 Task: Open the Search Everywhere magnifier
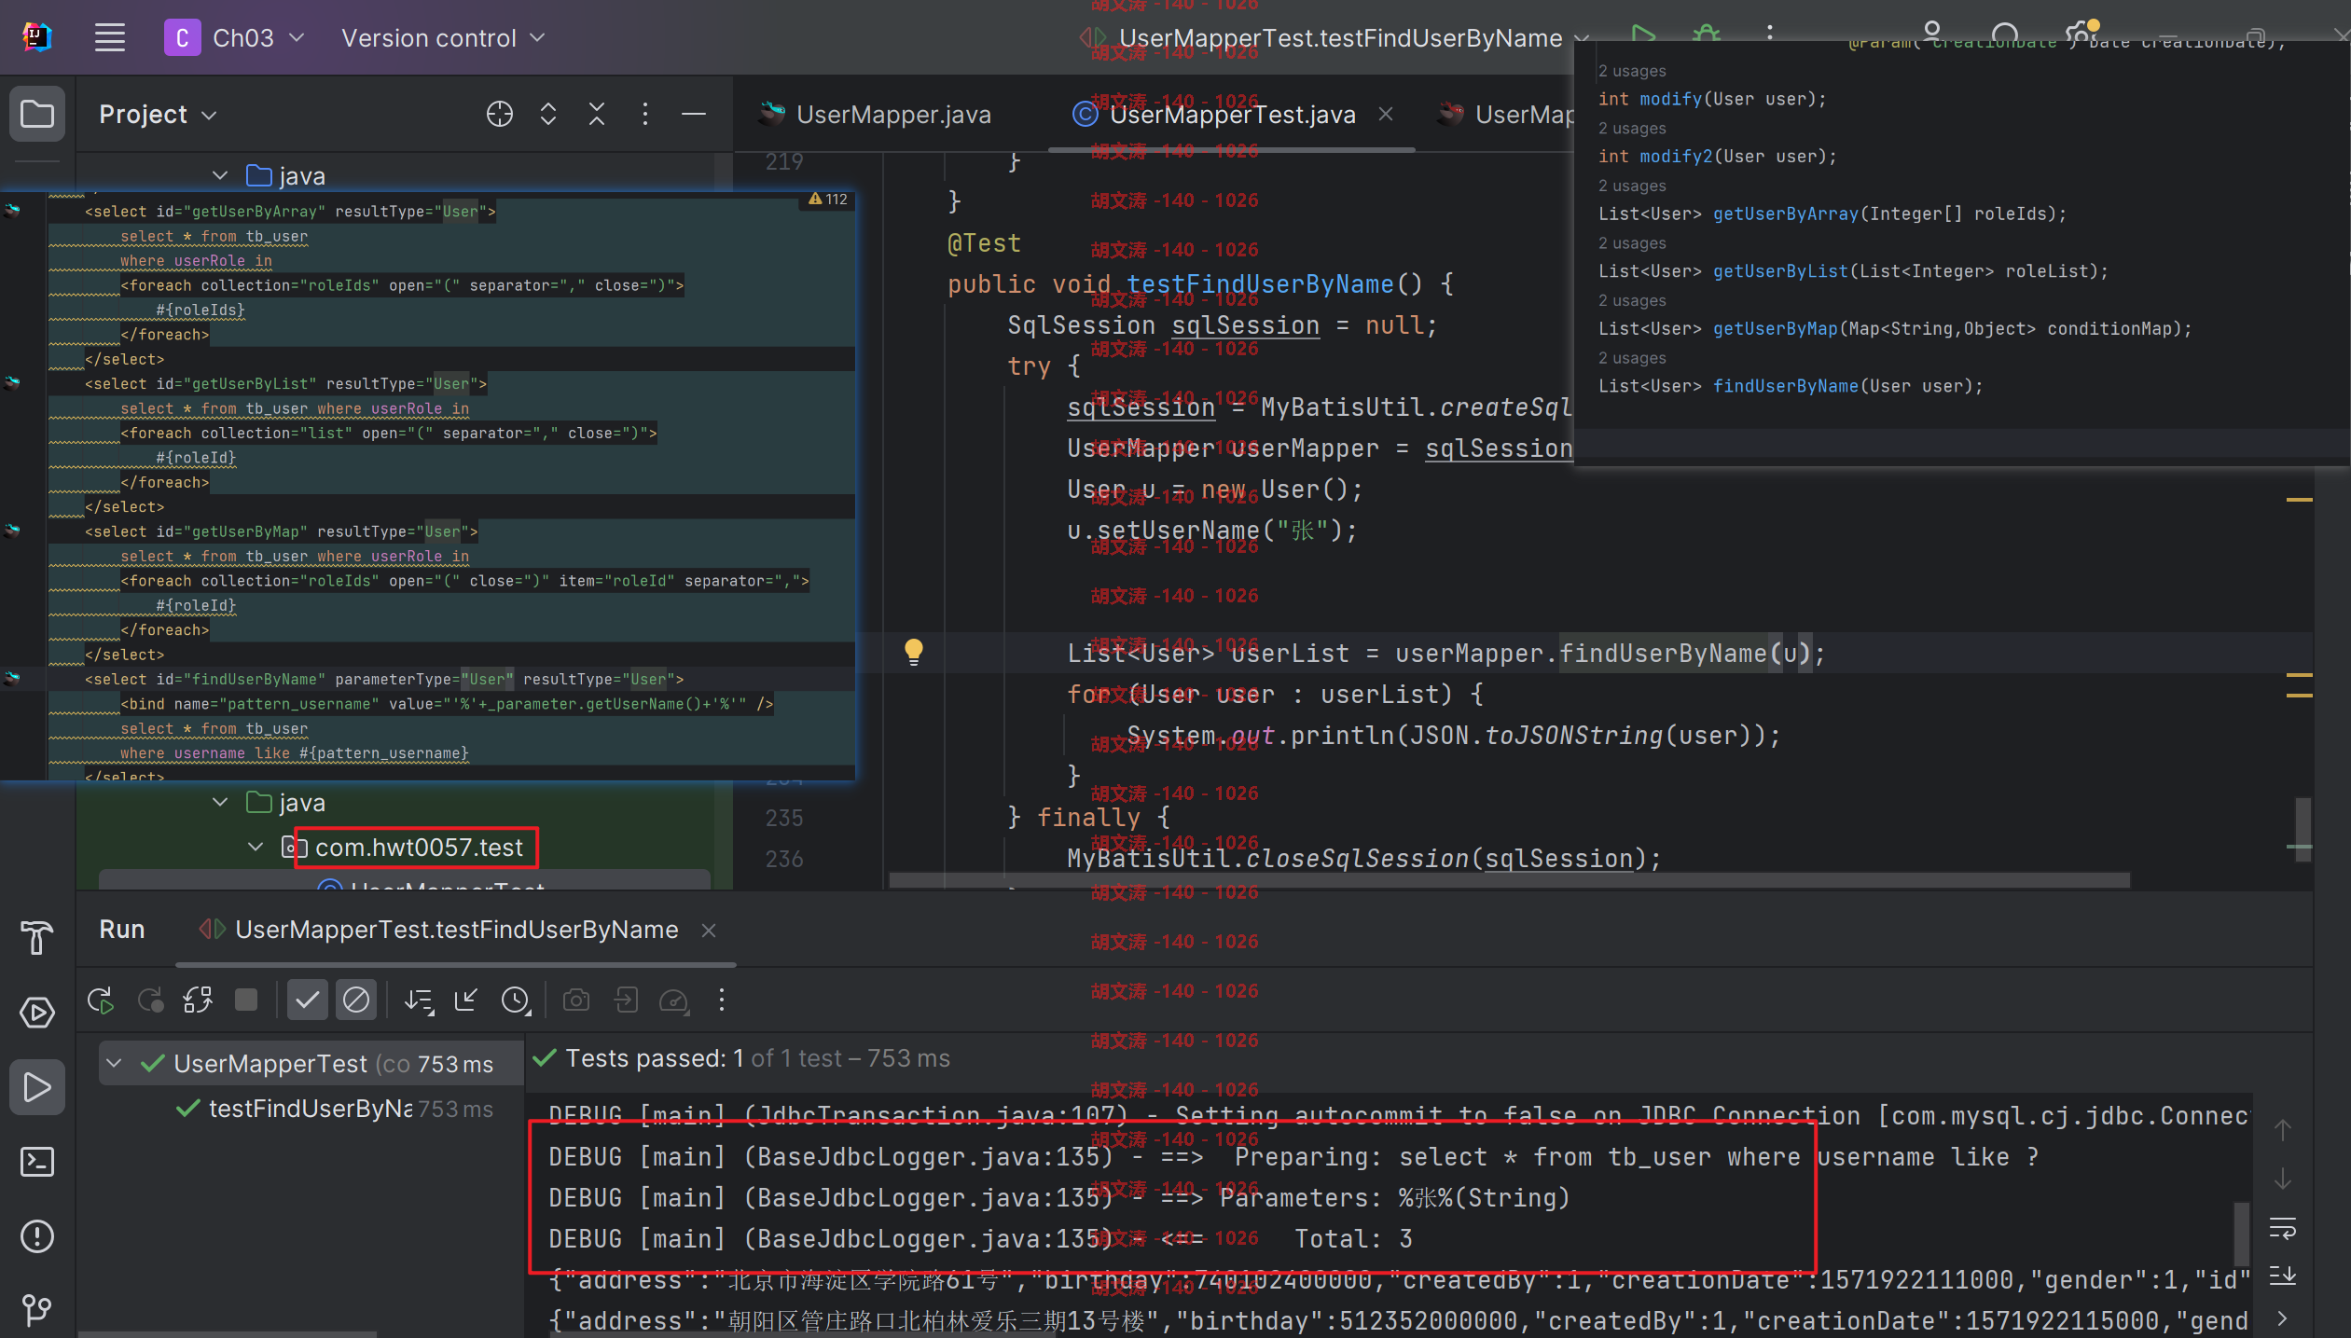(2004, 35)
